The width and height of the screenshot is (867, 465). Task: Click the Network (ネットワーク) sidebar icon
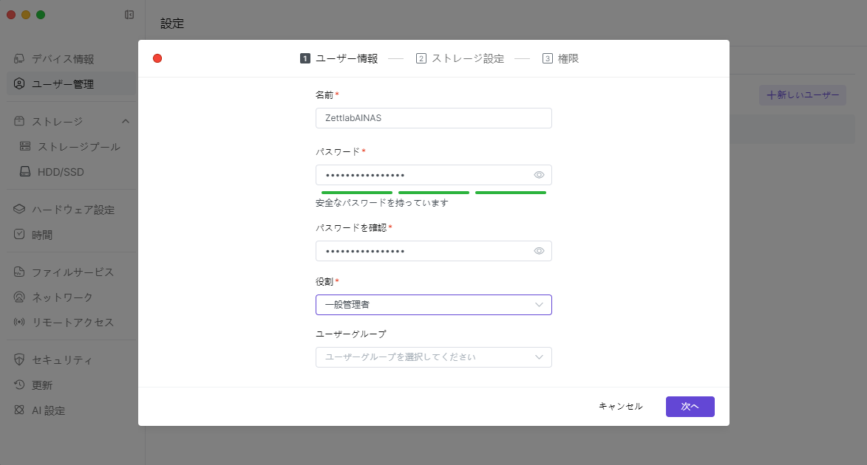coord(19,297)
